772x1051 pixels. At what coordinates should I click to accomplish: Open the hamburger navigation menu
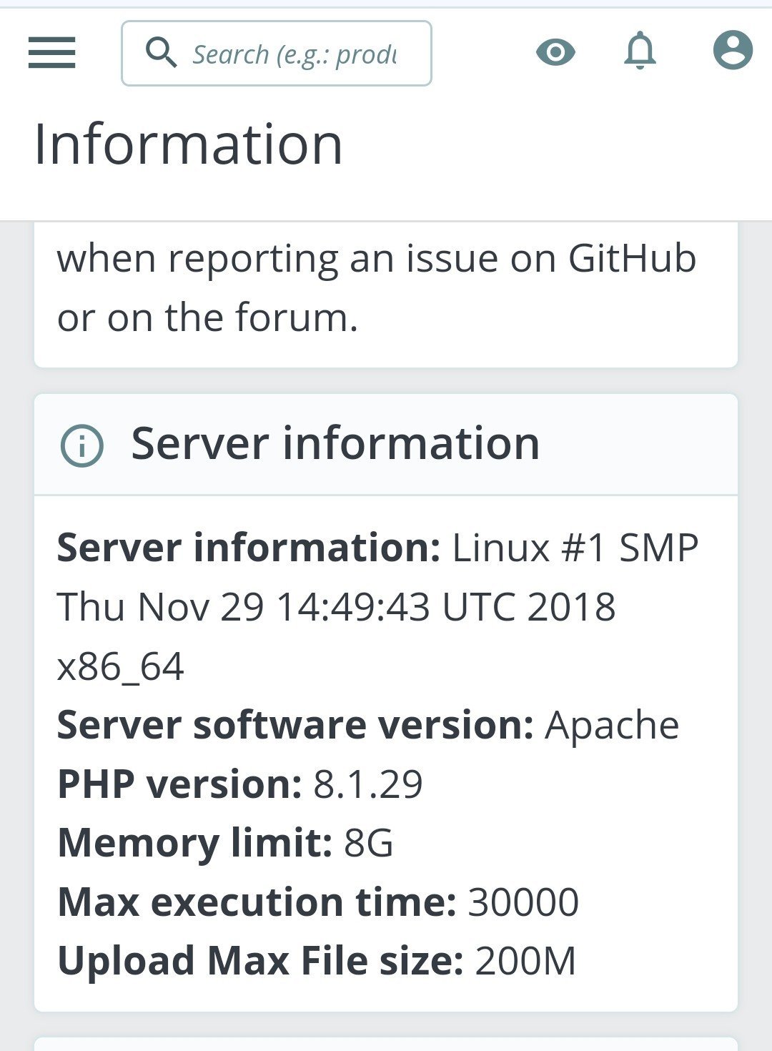tap(51, 53)
